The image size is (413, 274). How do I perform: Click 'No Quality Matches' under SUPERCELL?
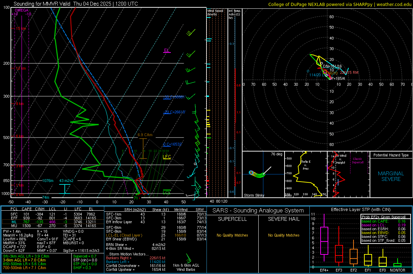232,235
